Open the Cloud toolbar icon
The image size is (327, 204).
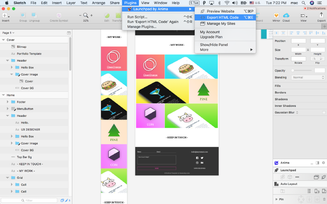pyautogui.click(x=286, y=16)
